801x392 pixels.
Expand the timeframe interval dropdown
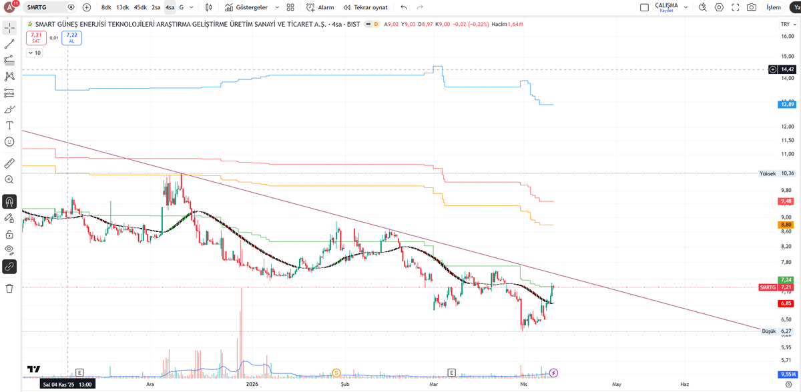point(192,7)
